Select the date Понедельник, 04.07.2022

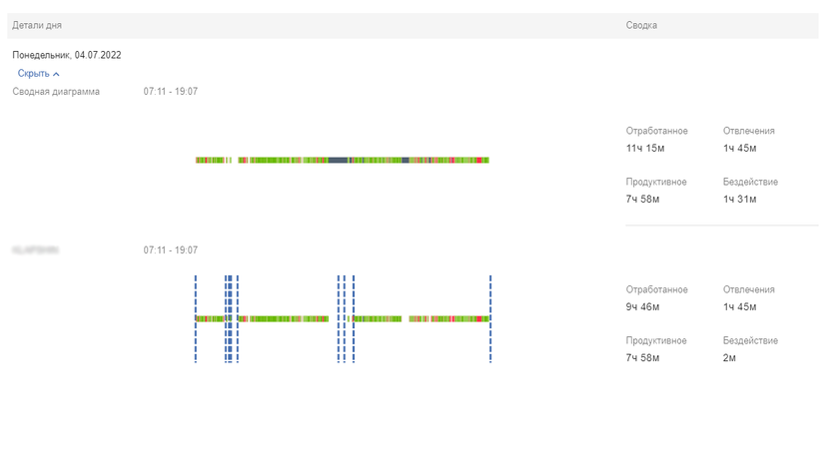(67, 55)
